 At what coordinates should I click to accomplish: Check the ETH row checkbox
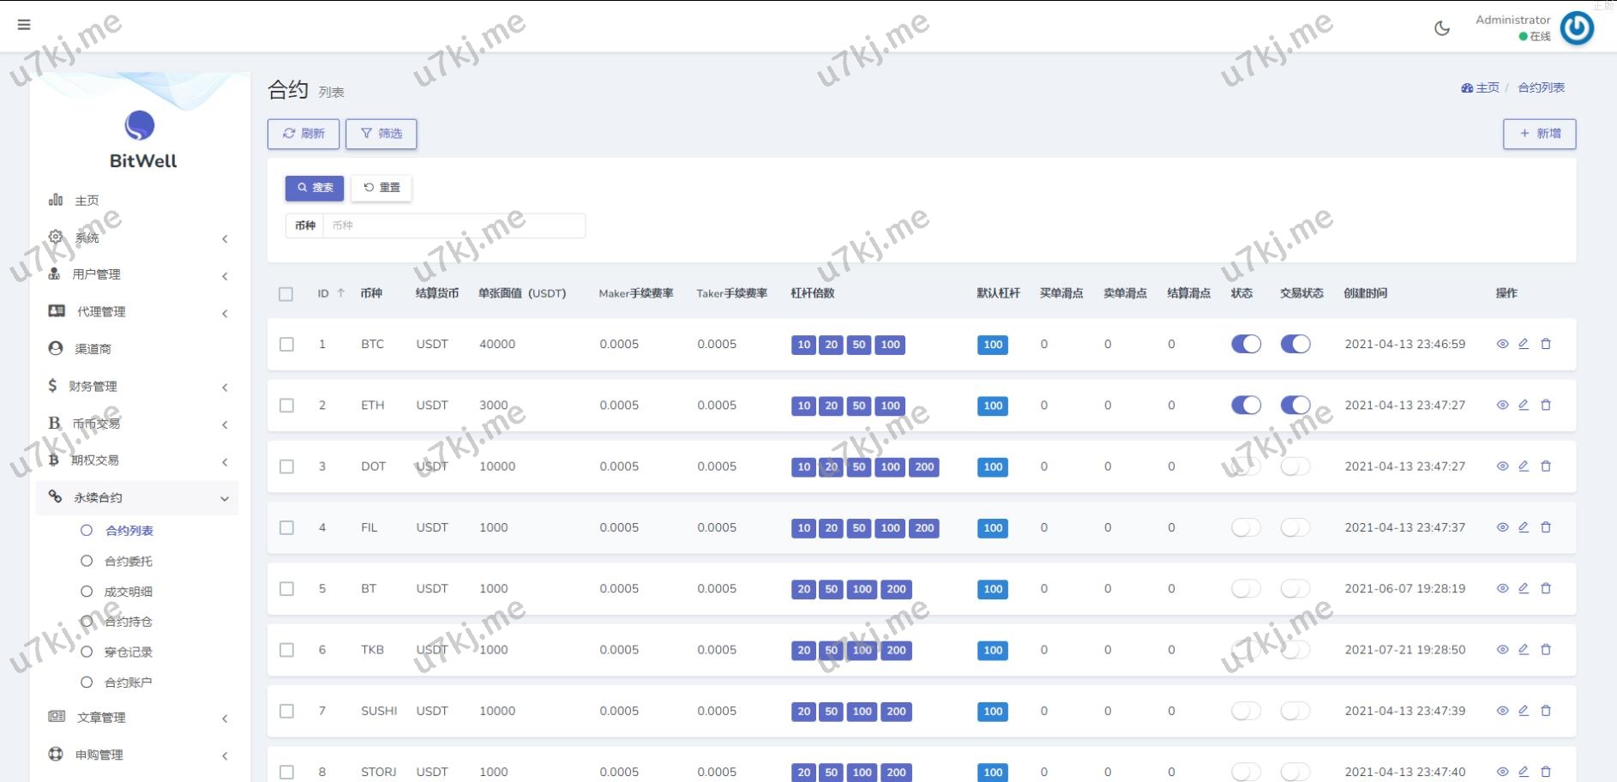pyautogui.click(x=286, y=406)
